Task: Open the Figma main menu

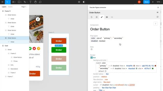Action: (x=2, y=2)
